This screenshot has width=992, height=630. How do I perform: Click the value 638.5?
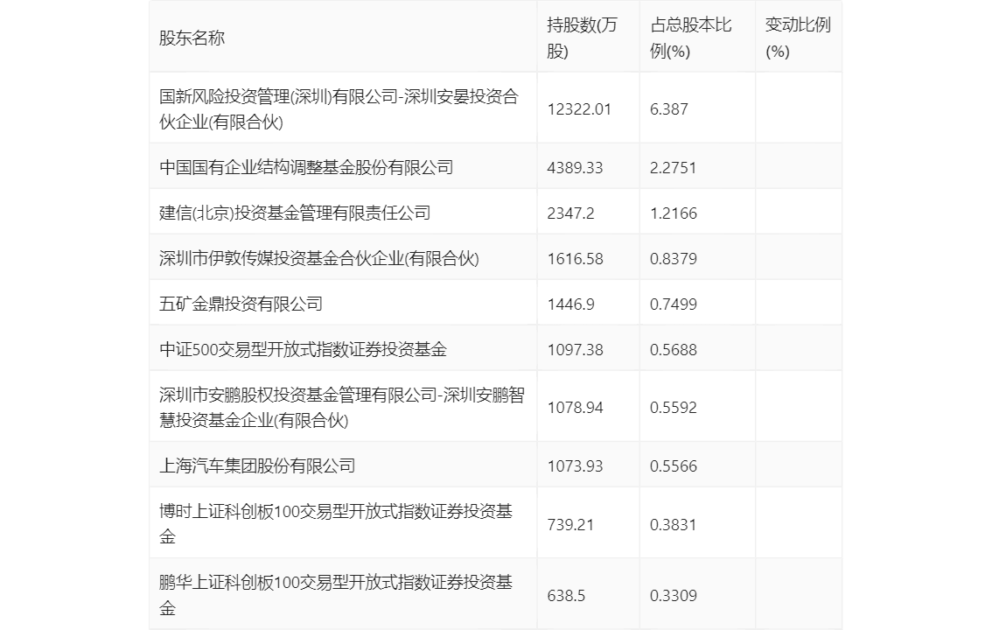tap(566, 595)
